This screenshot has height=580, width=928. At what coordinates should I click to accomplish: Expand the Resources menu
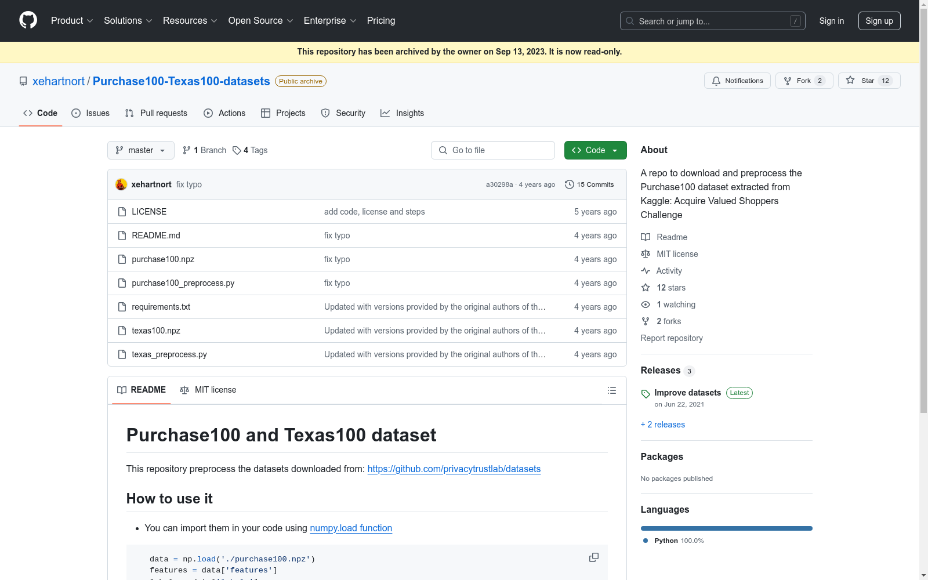tap(190, 20)
